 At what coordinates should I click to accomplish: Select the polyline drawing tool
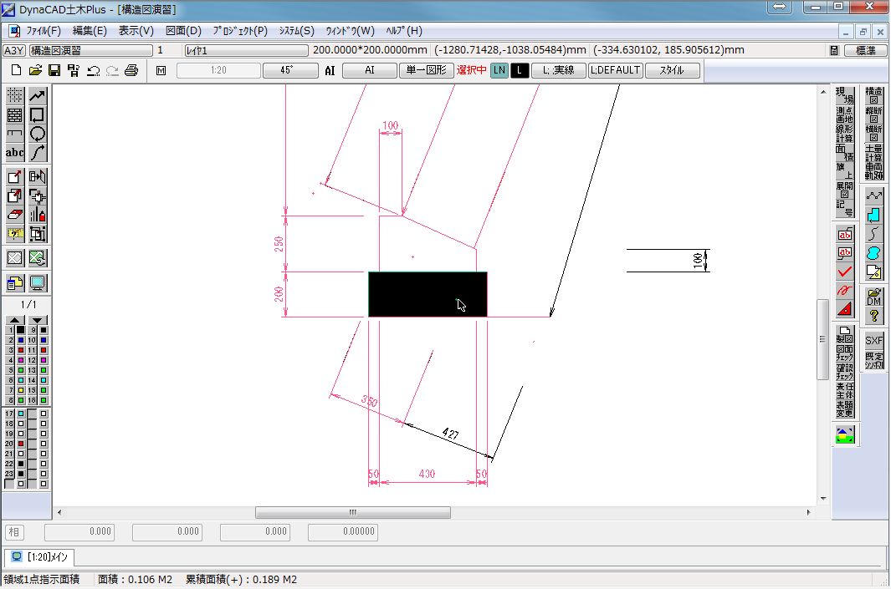[x=38, y=96]
